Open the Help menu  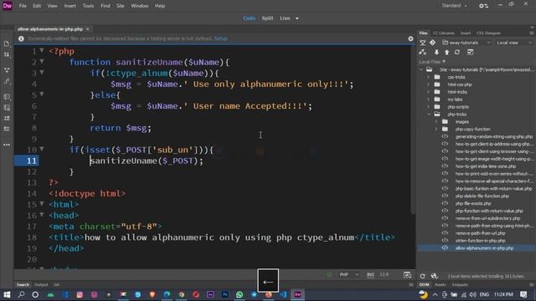click(160, 6)
